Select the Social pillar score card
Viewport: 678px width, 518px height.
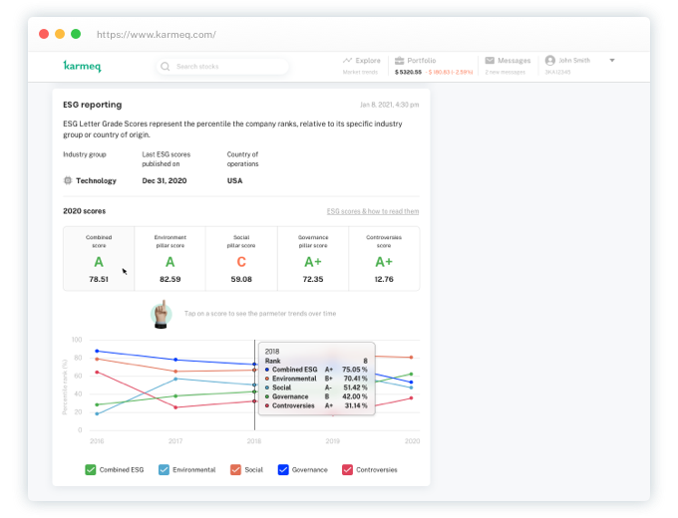241,259
